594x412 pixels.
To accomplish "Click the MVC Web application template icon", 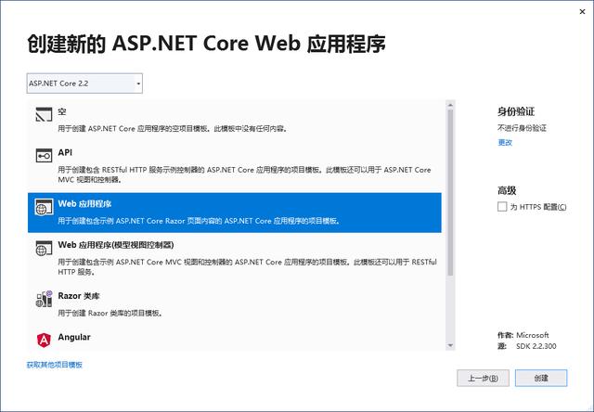I will (44, 248).
